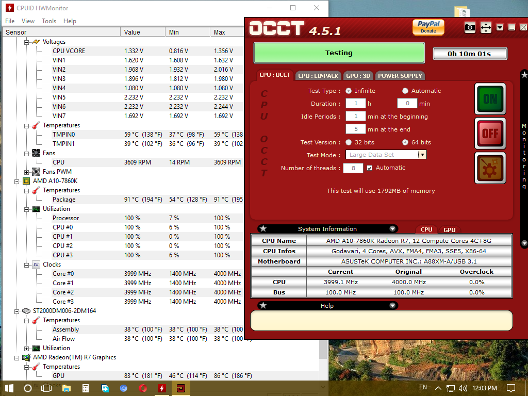Image resolution: width=528 pixels, height=396 pixels.
Task: Open HWMonitor File menu
Action: coord(10,21)
